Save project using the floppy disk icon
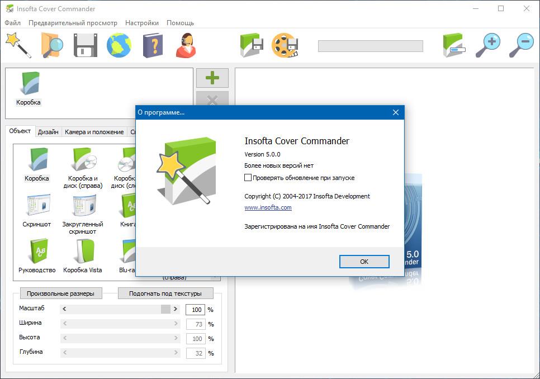 [x=86, y=45]
